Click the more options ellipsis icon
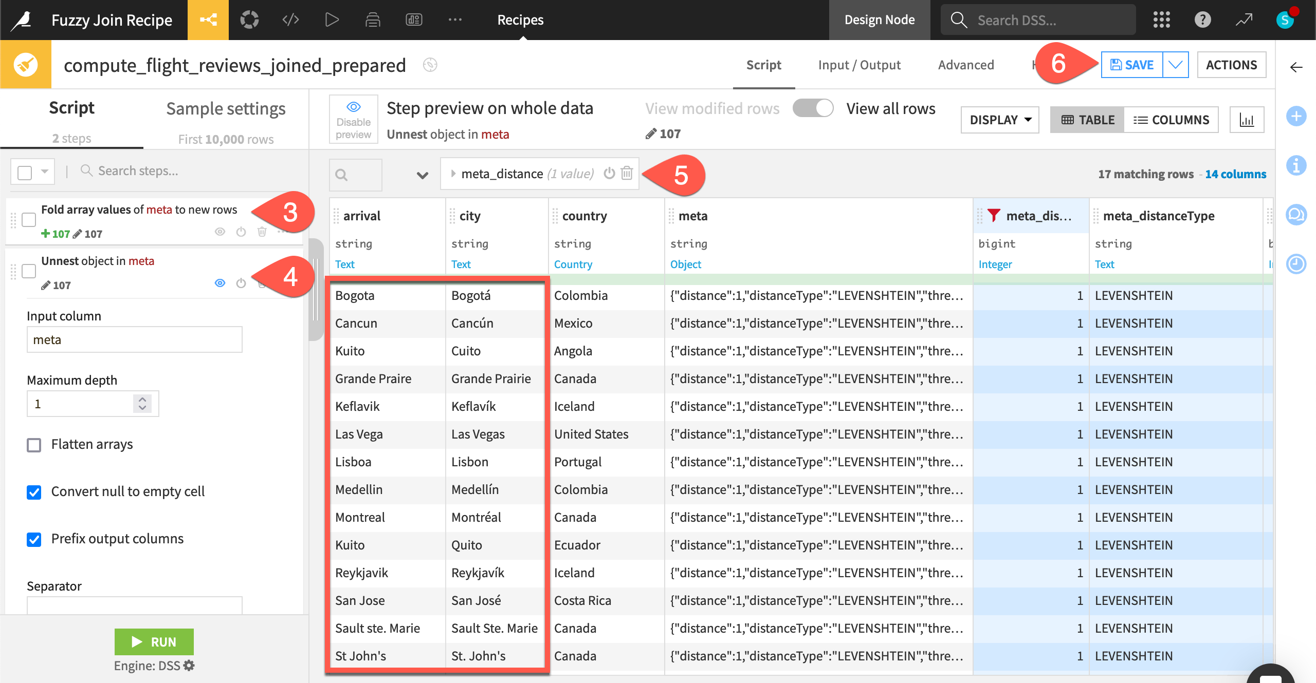Image resolution: width=1316 pixels, height=683 pixels. [x=455, y=19]
